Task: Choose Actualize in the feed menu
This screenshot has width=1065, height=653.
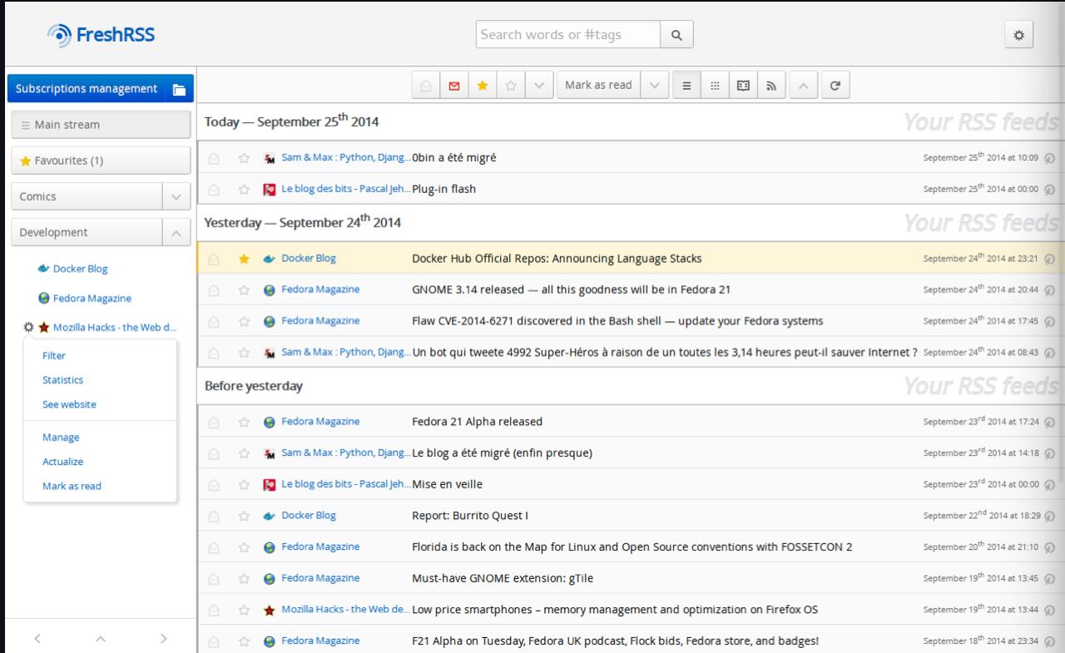Action: pos(63,462)
